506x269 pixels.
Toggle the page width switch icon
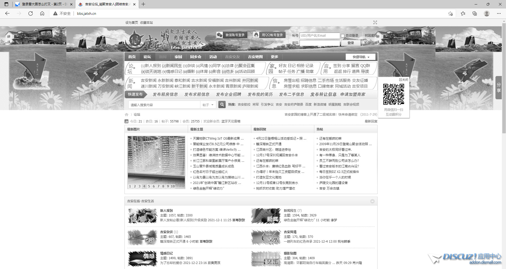[375, 22]
